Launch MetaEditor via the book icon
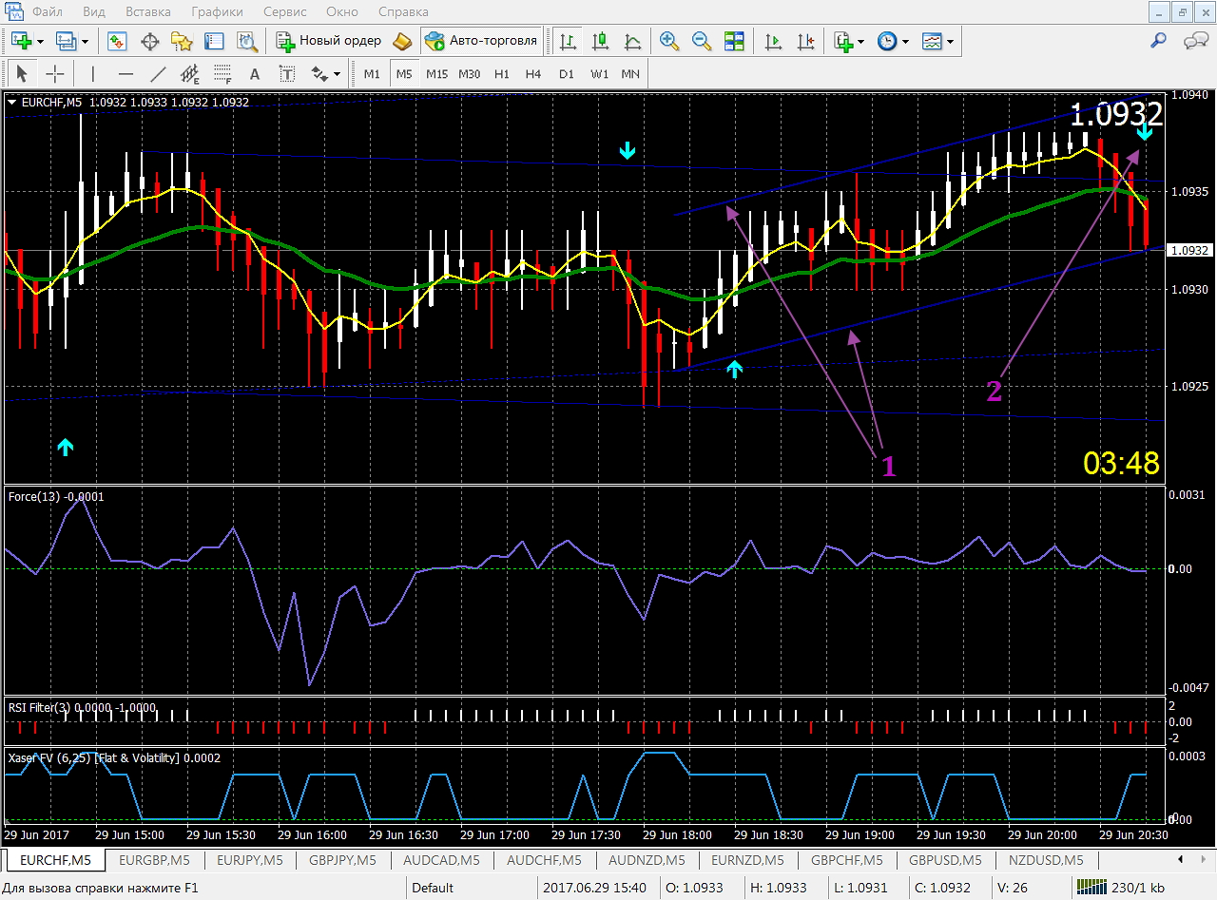 click(403, 41)
